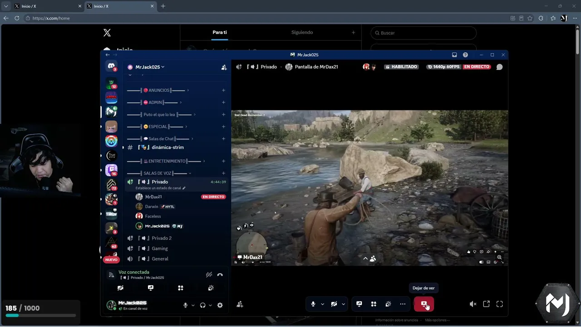
Task: Switch to Para ti tab on X
Action: click(x=220, y=33)
